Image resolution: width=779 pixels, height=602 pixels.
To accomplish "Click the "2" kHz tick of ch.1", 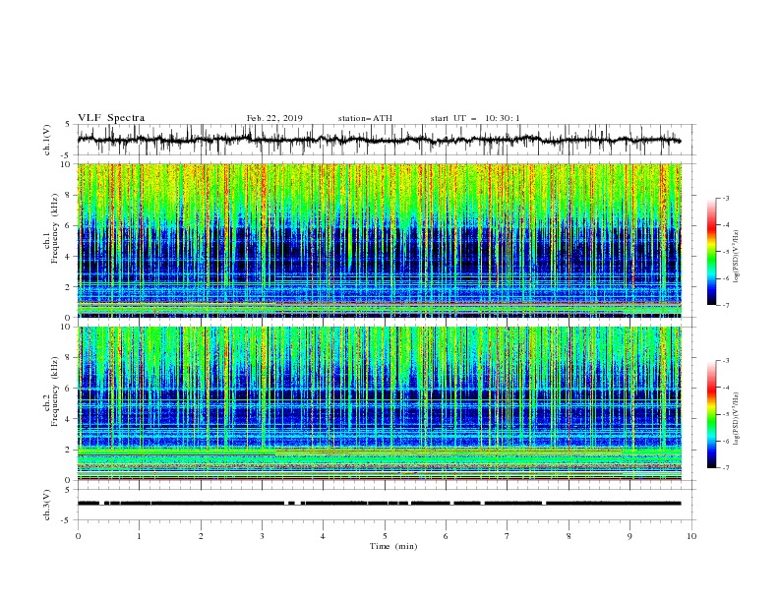I will (x=68, y=287).
